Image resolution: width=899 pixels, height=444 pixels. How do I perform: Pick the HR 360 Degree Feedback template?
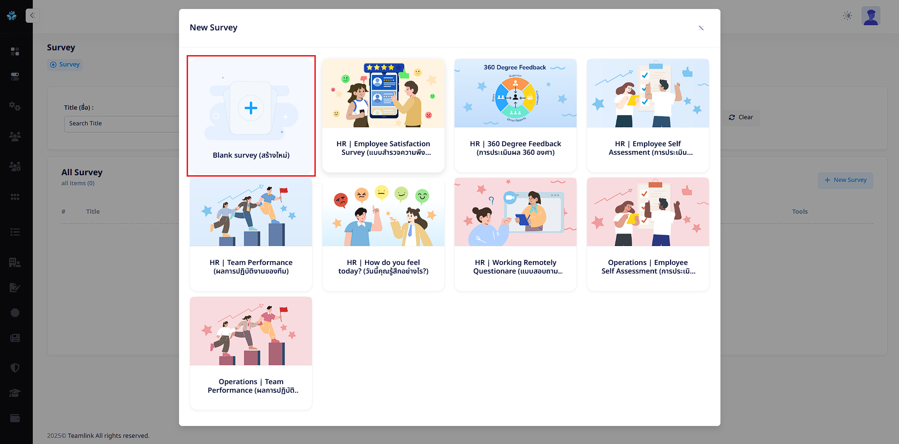click(515, 116)
